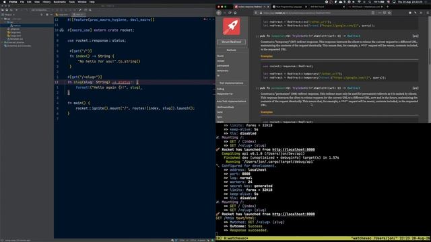Image resolution: width=431 pixels, height=242 pixels.
Task: Select main.rs in the project tree
Action: (x=17, y=26)
